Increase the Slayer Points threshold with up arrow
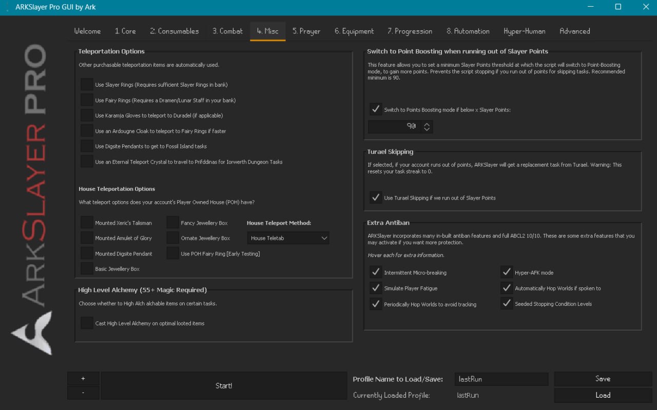Image resolution: width=657 pixels, height=410 pixels. 427,123
